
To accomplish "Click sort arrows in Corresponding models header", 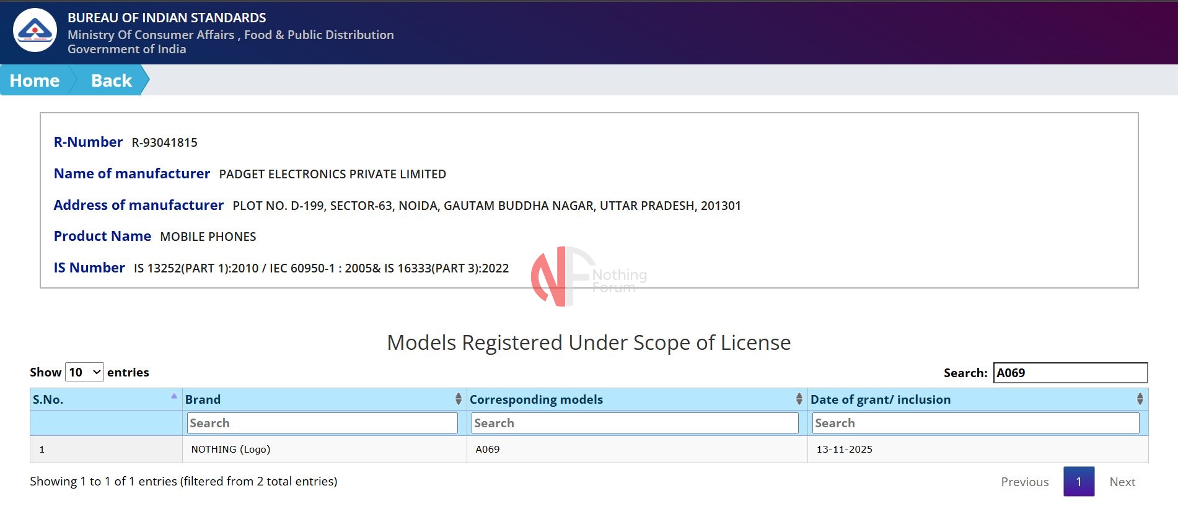I will click(799, 399).
